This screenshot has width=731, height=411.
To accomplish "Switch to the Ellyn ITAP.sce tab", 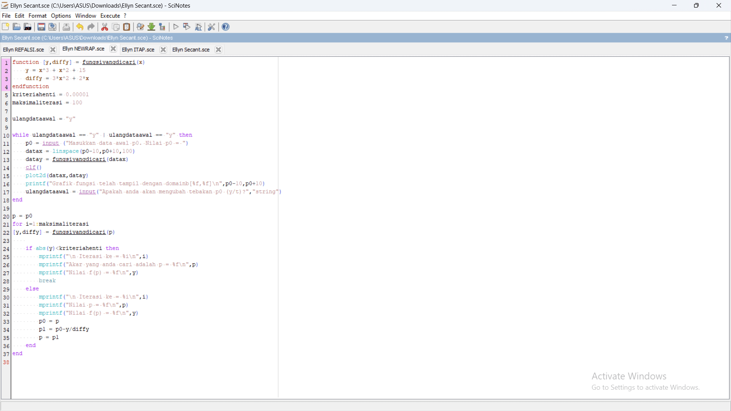I will (138, 50).
